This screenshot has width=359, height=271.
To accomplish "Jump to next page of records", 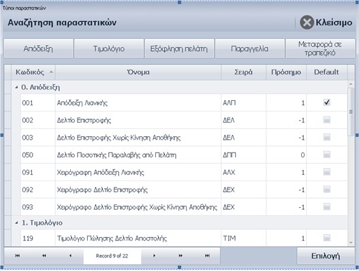I will pos(181,255).
